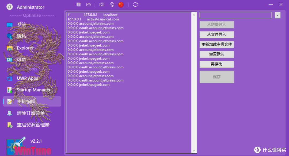Open the theme palette icon
289x156 pixels.
(x=112, y=5)
